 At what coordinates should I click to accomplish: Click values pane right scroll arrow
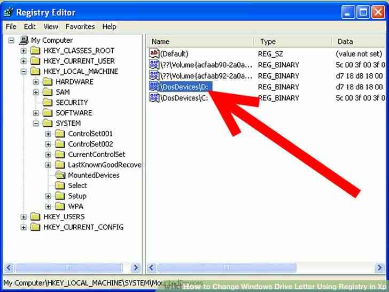tap(379, 267)
